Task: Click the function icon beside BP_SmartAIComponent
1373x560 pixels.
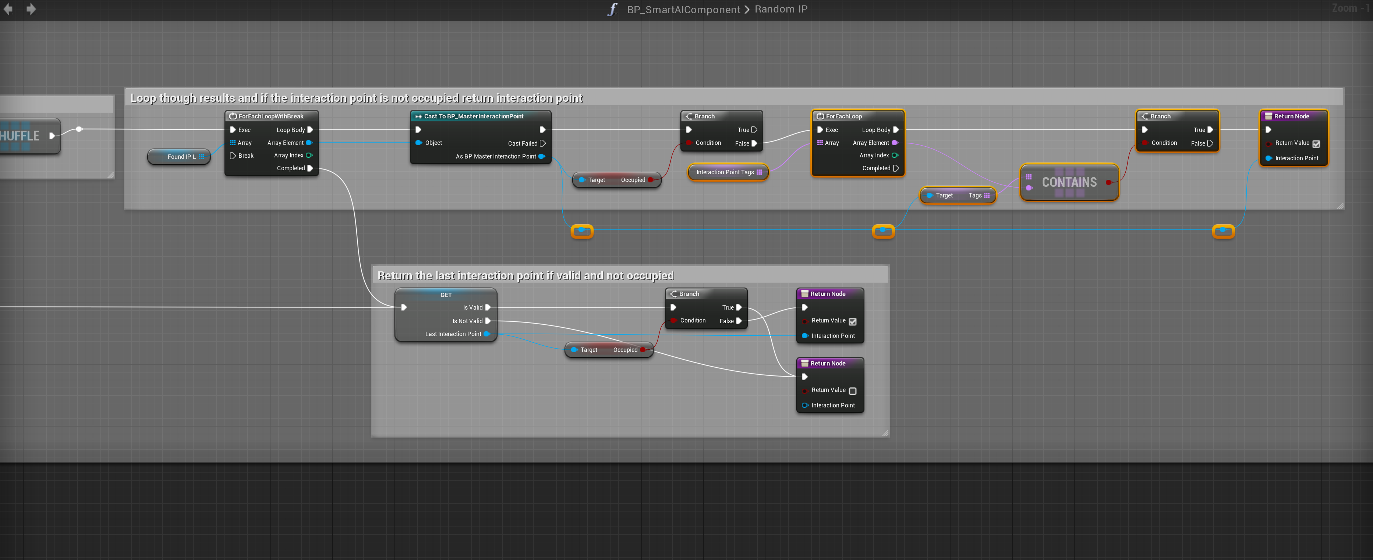Action: click(612, 9)
